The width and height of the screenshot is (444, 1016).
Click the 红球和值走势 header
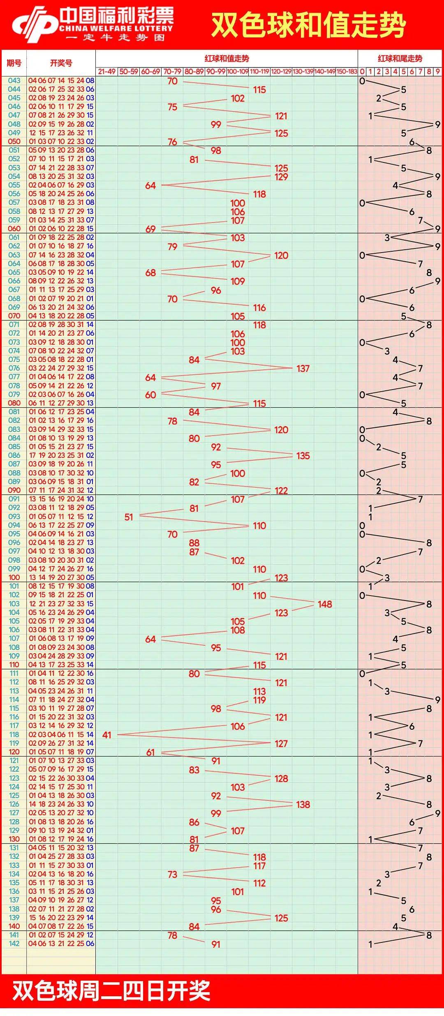[x=227, y=58]
